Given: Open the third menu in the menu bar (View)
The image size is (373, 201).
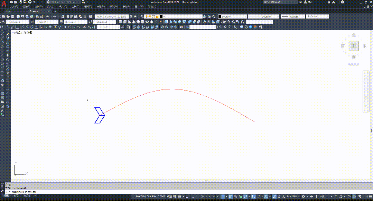Looking at the screenshot, I should click(x=38, y=7).
